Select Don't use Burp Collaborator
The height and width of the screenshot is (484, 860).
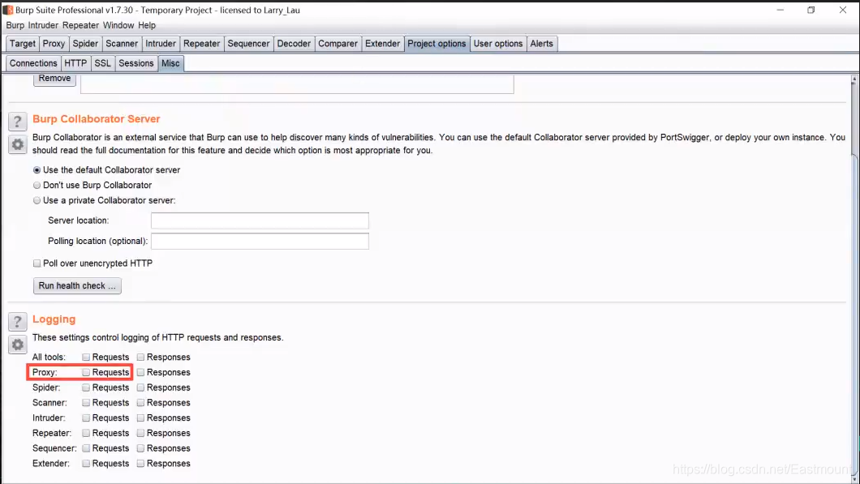37,186
